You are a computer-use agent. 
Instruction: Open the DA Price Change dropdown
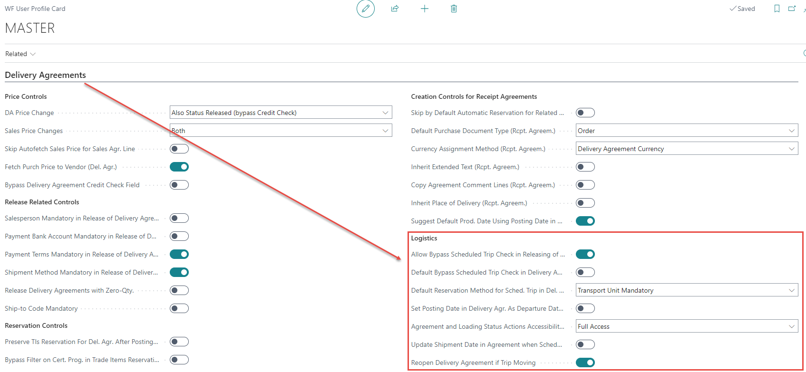point(281,113)
